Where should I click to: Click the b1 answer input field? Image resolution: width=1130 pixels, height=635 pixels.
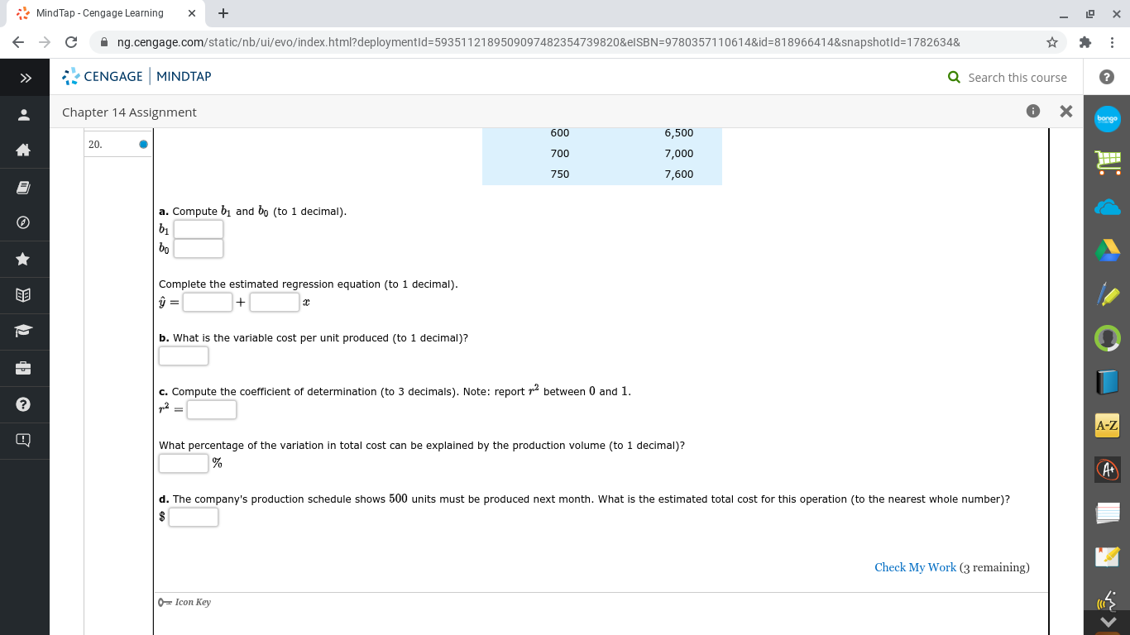(x=198, y=229)
